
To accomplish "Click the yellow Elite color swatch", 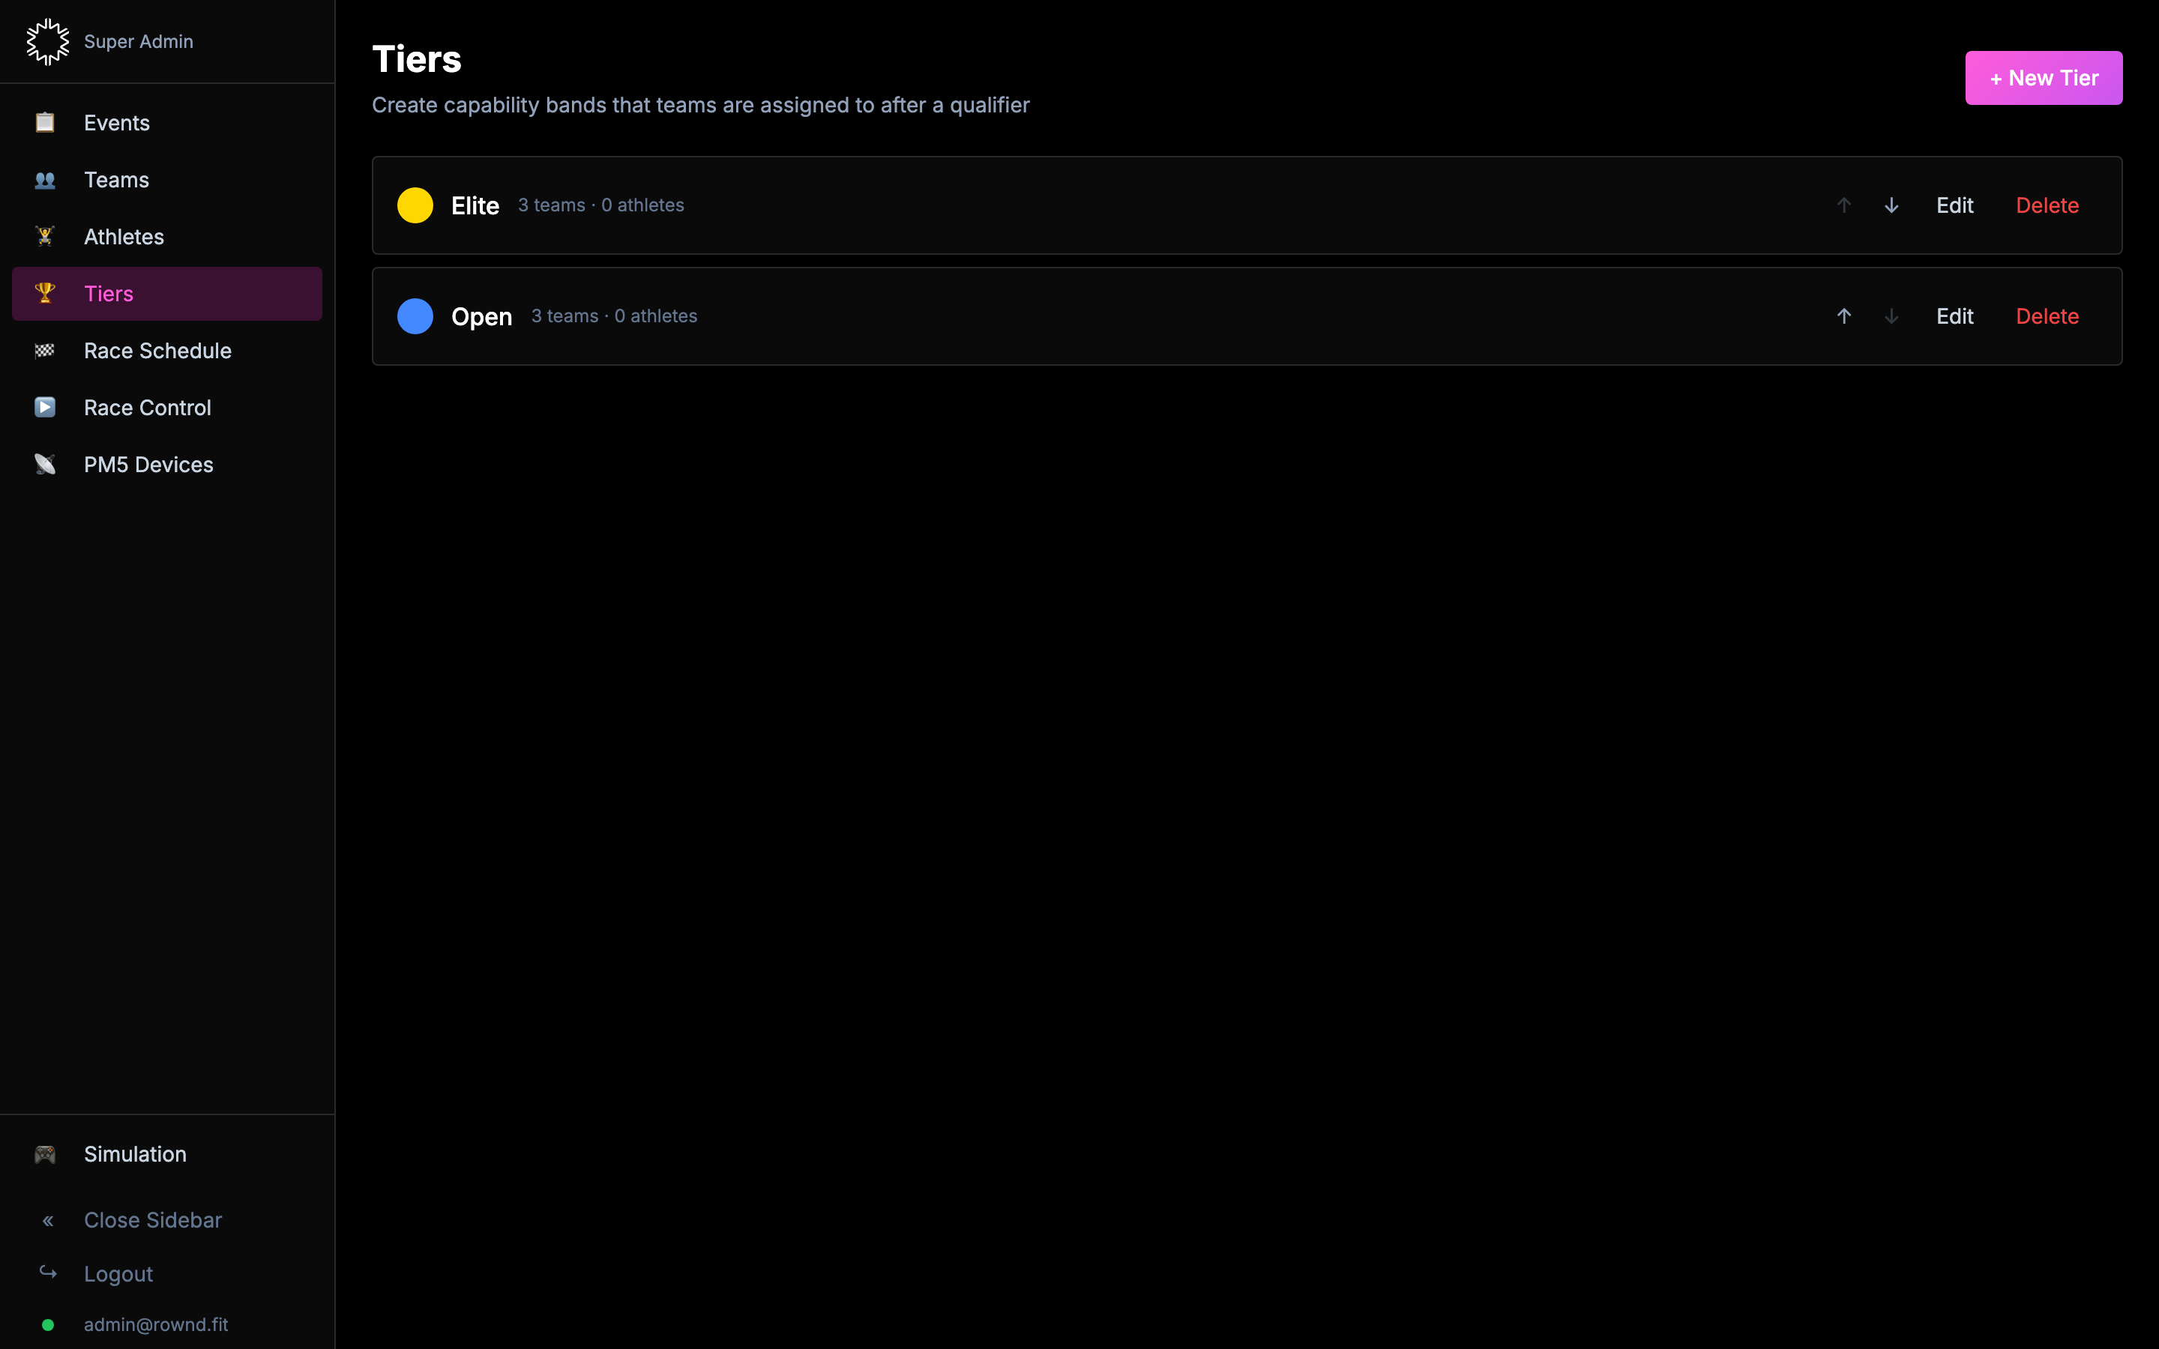I will [415, 205].
